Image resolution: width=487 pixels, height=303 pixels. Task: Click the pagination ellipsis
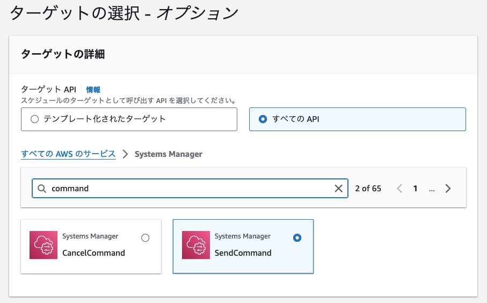432,190
